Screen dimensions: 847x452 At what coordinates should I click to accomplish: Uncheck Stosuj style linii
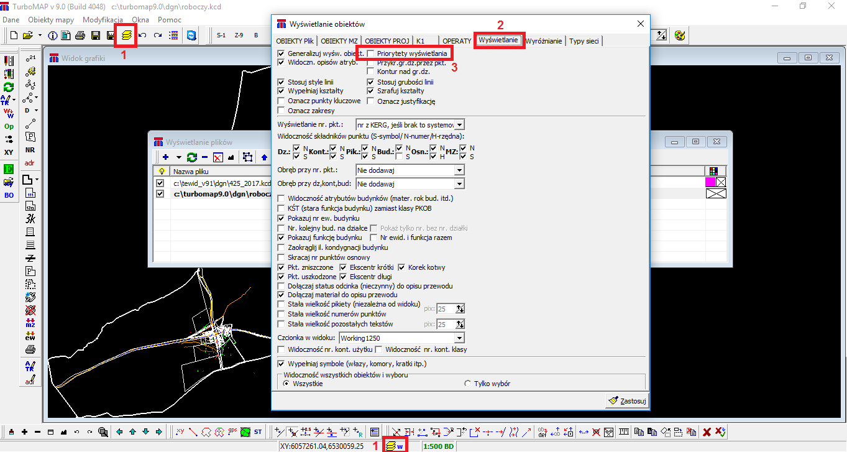[282, 82]
